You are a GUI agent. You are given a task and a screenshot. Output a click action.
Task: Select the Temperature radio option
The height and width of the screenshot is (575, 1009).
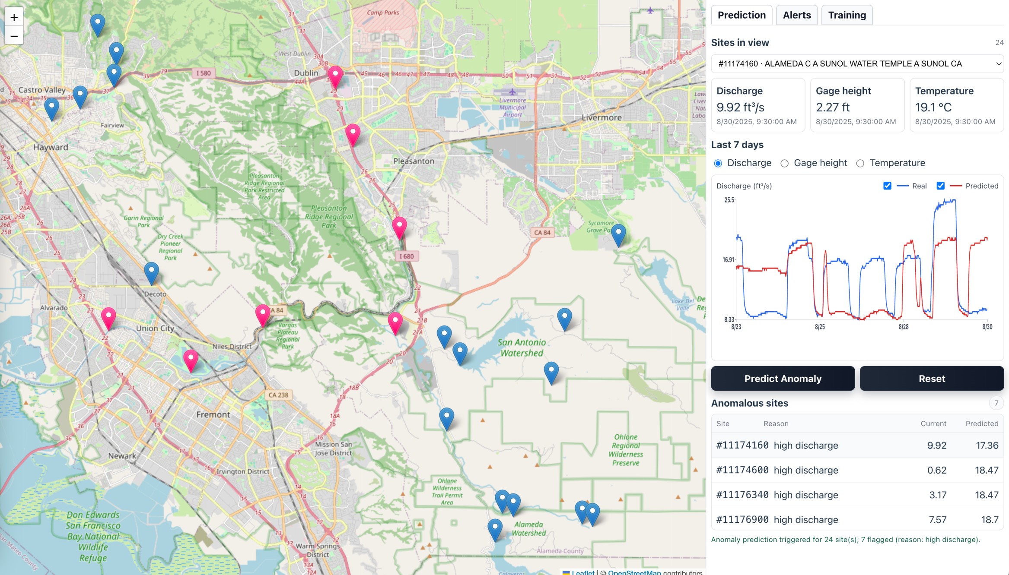860,164
